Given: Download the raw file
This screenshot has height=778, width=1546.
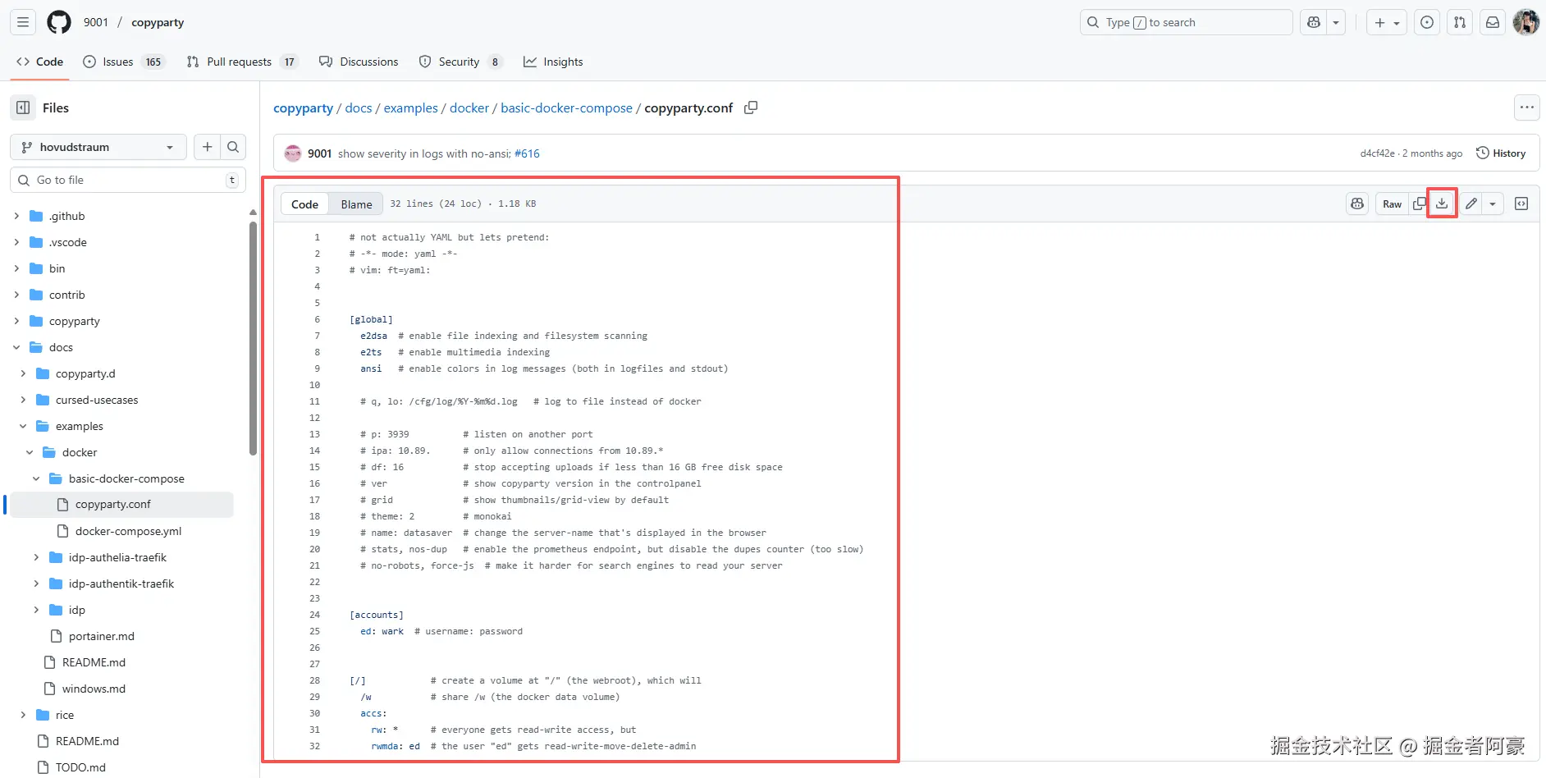Looking at the screenshot, I should tap(1442, 204).
